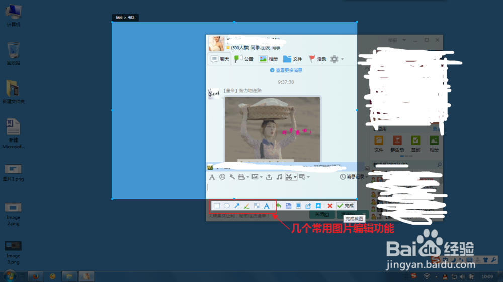Screen dimensions: 503x282
Task: Open the file explorer taskbar button
Action: pyautogui.click(x=69, y=276)
